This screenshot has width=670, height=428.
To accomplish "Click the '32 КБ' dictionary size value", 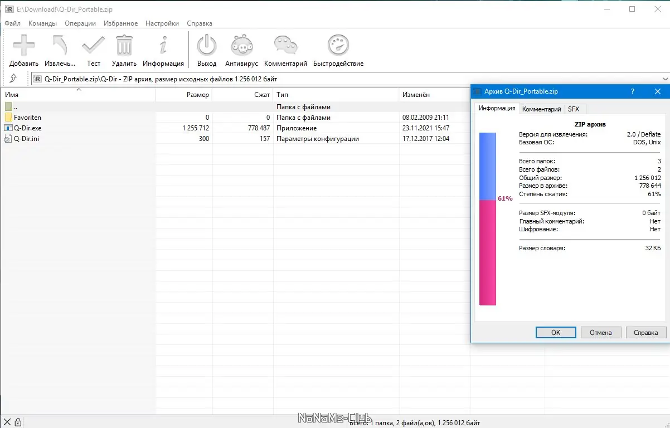I will click(x=653, y=248).
